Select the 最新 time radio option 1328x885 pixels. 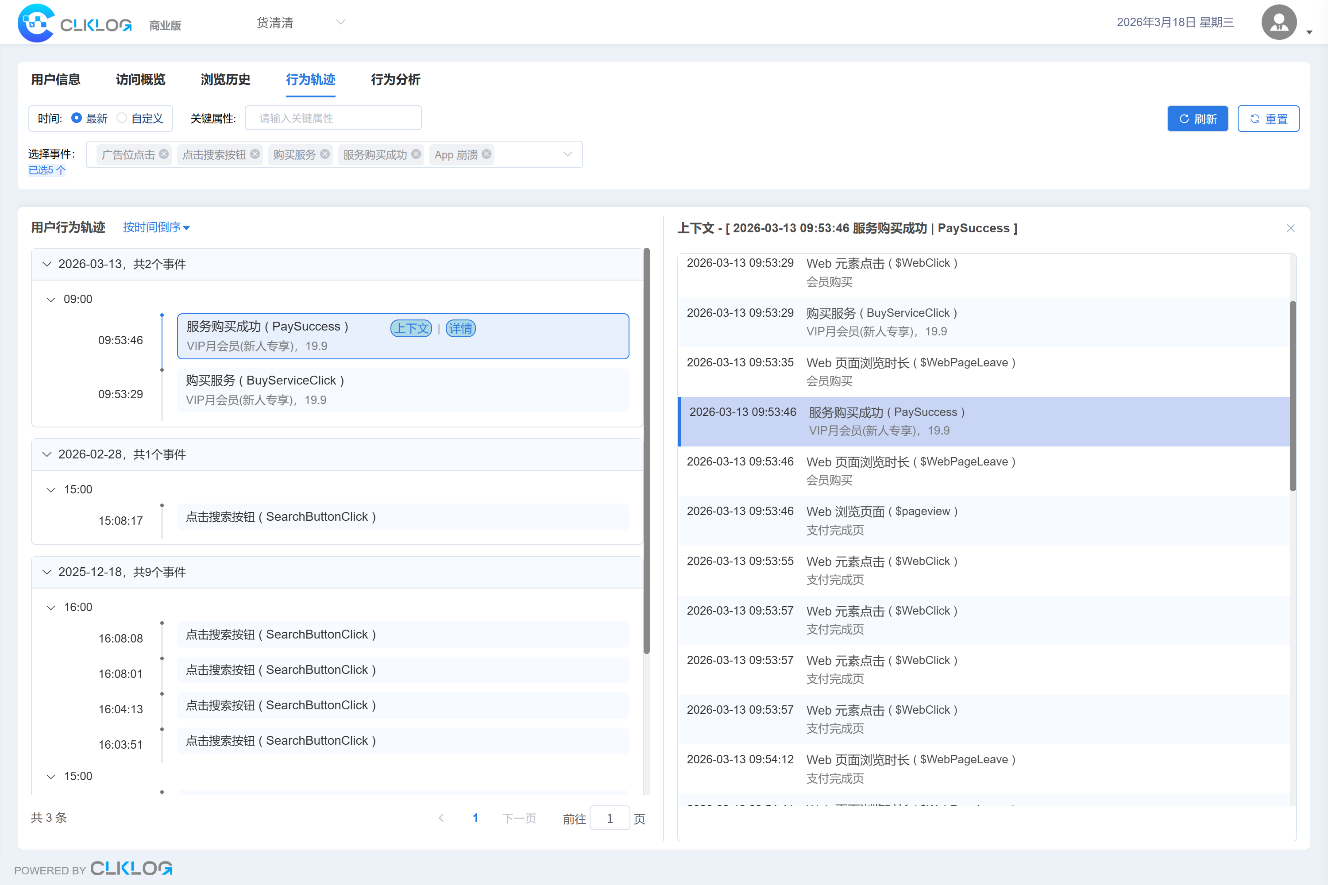[x=77, y=118]
